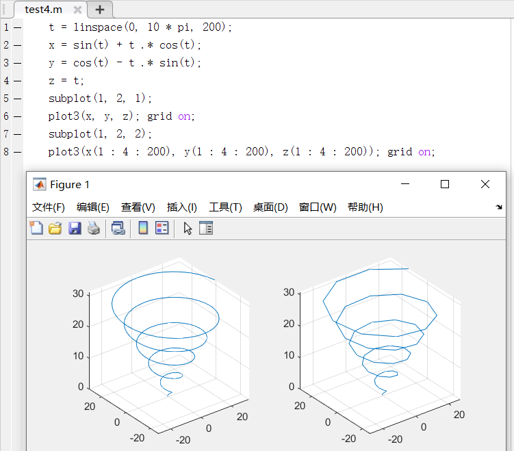
Task: Minimize the Figure 1 window
Action: [405, 184]
